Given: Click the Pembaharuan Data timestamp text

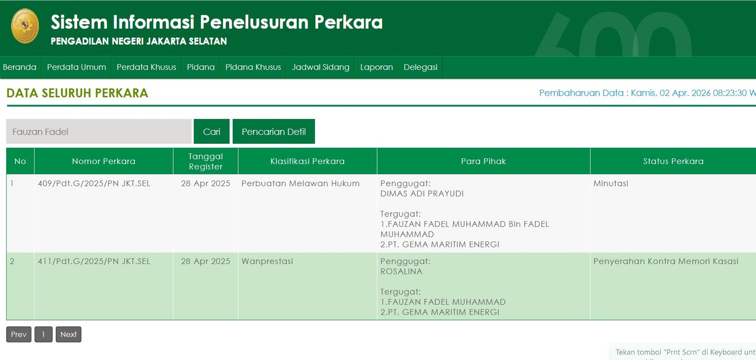Looking at the screenshot, I should (x=647, y=93).
